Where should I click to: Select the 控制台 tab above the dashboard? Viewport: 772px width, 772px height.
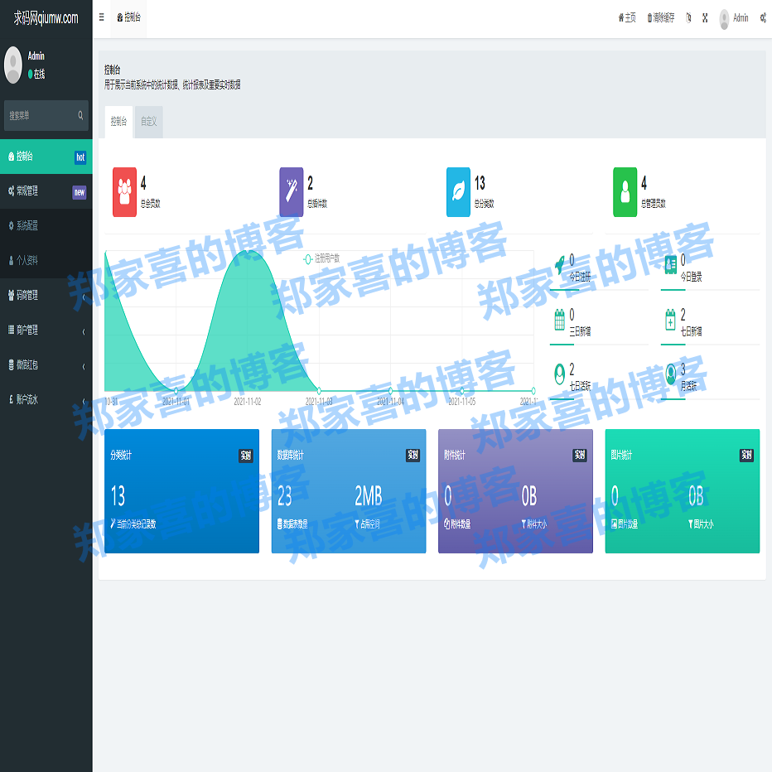pos(117,120)
